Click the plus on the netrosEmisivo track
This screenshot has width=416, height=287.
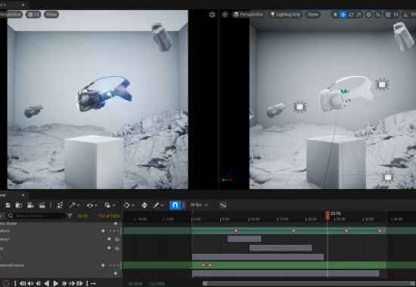pos(103,265)
